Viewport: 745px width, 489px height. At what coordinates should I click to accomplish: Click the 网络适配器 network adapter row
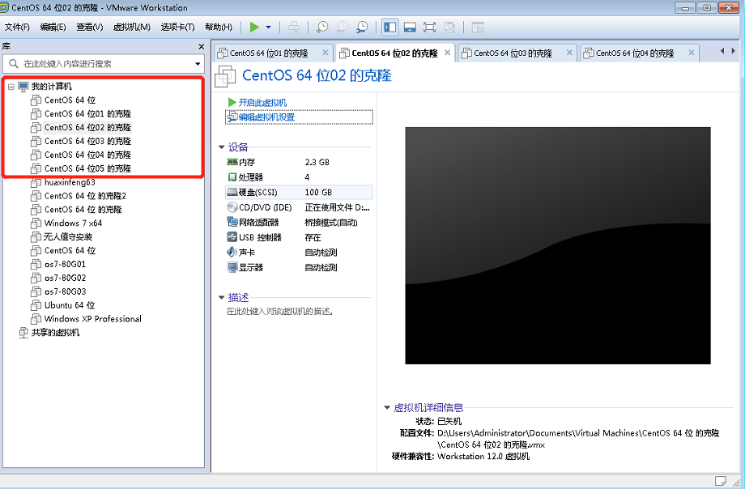tap(299, 223)
